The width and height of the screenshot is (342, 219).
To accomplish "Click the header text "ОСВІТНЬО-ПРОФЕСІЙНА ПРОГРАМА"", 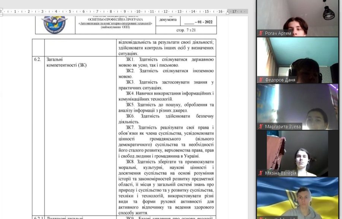I will point(116,19).
